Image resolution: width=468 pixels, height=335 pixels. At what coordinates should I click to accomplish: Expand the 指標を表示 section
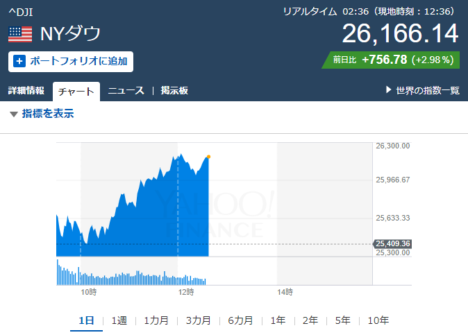[x=42, y=114]
